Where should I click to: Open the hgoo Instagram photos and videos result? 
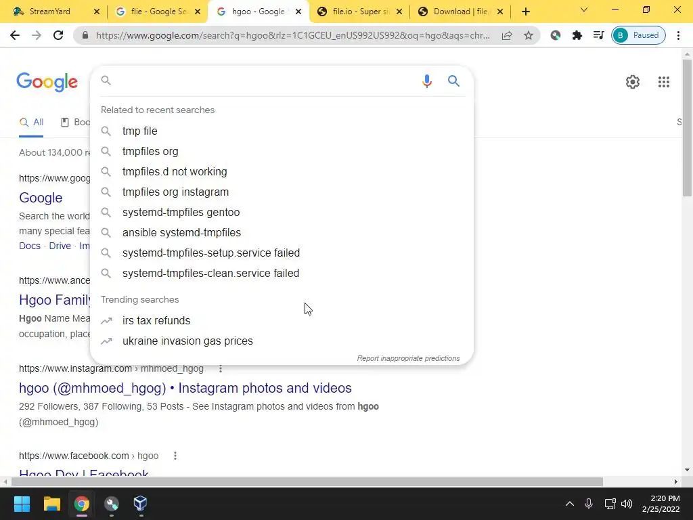(x=185, y=388)
